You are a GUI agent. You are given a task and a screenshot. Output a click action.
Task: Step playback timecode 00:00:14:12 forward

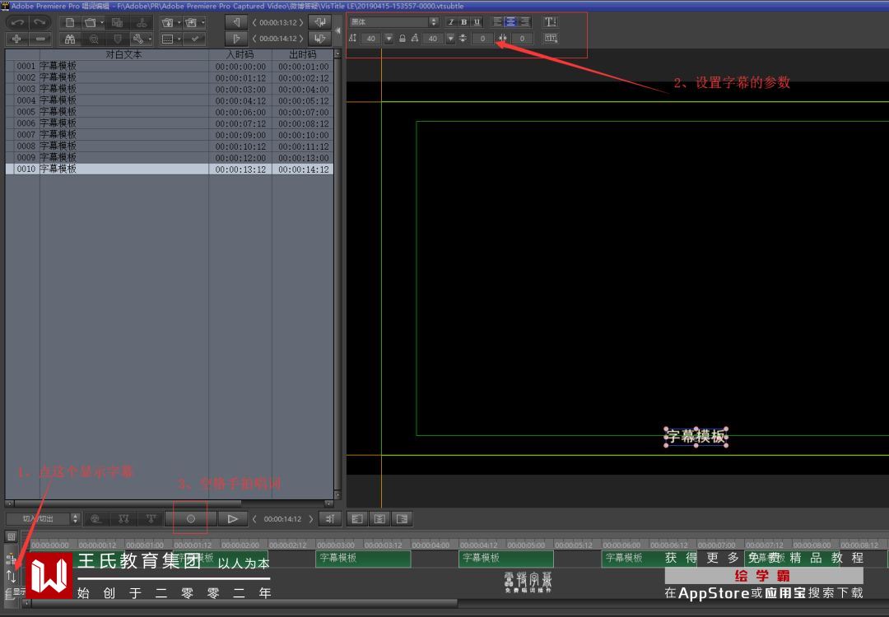tap(310, 519)
